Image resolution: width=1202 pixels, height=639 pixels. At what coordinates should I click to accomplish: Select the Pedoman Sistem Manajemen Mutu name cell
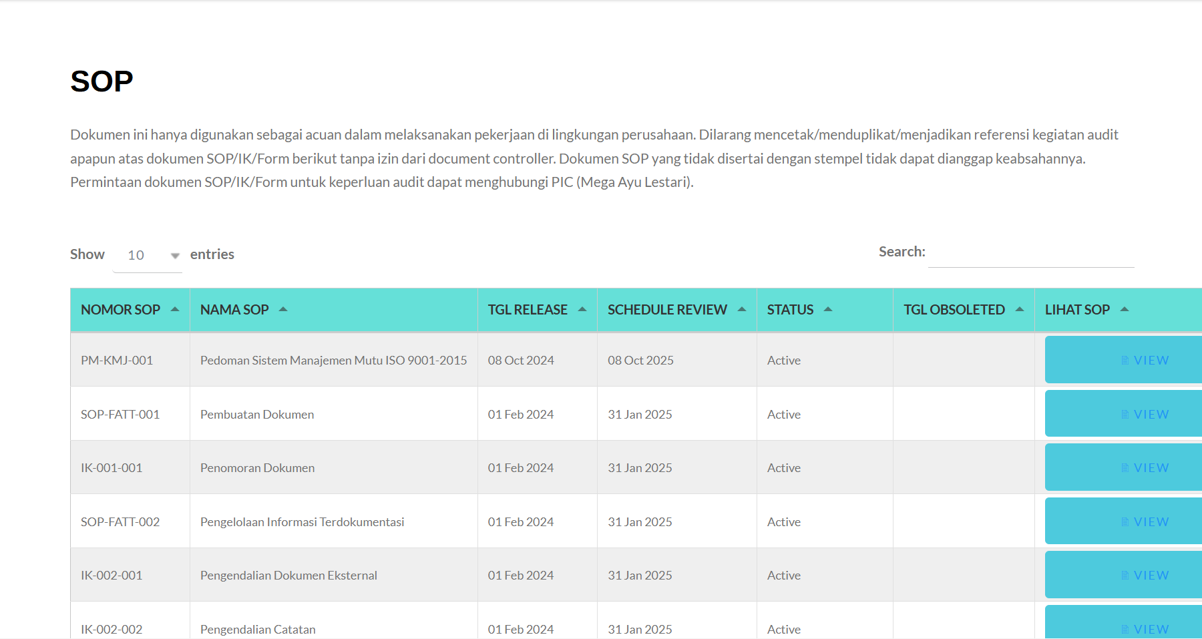(333, 361)
